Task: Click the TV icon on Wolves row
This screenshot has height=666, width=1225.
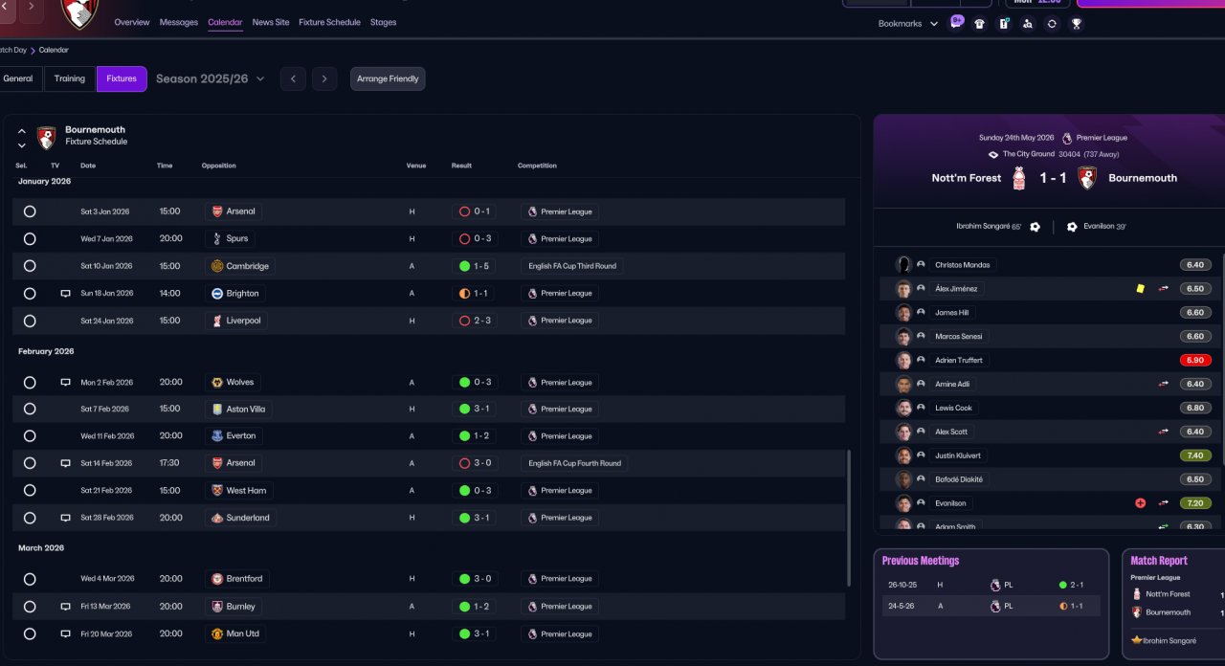Action: [66, 382]
